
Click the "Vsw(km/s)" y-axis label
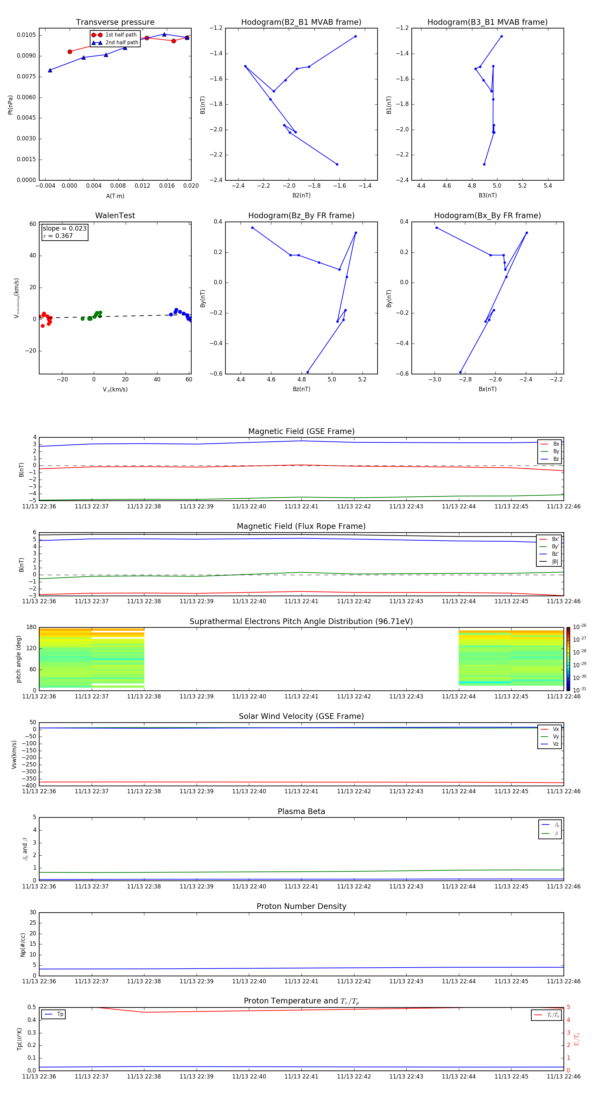pyautogui.click(x=14, y=754)
